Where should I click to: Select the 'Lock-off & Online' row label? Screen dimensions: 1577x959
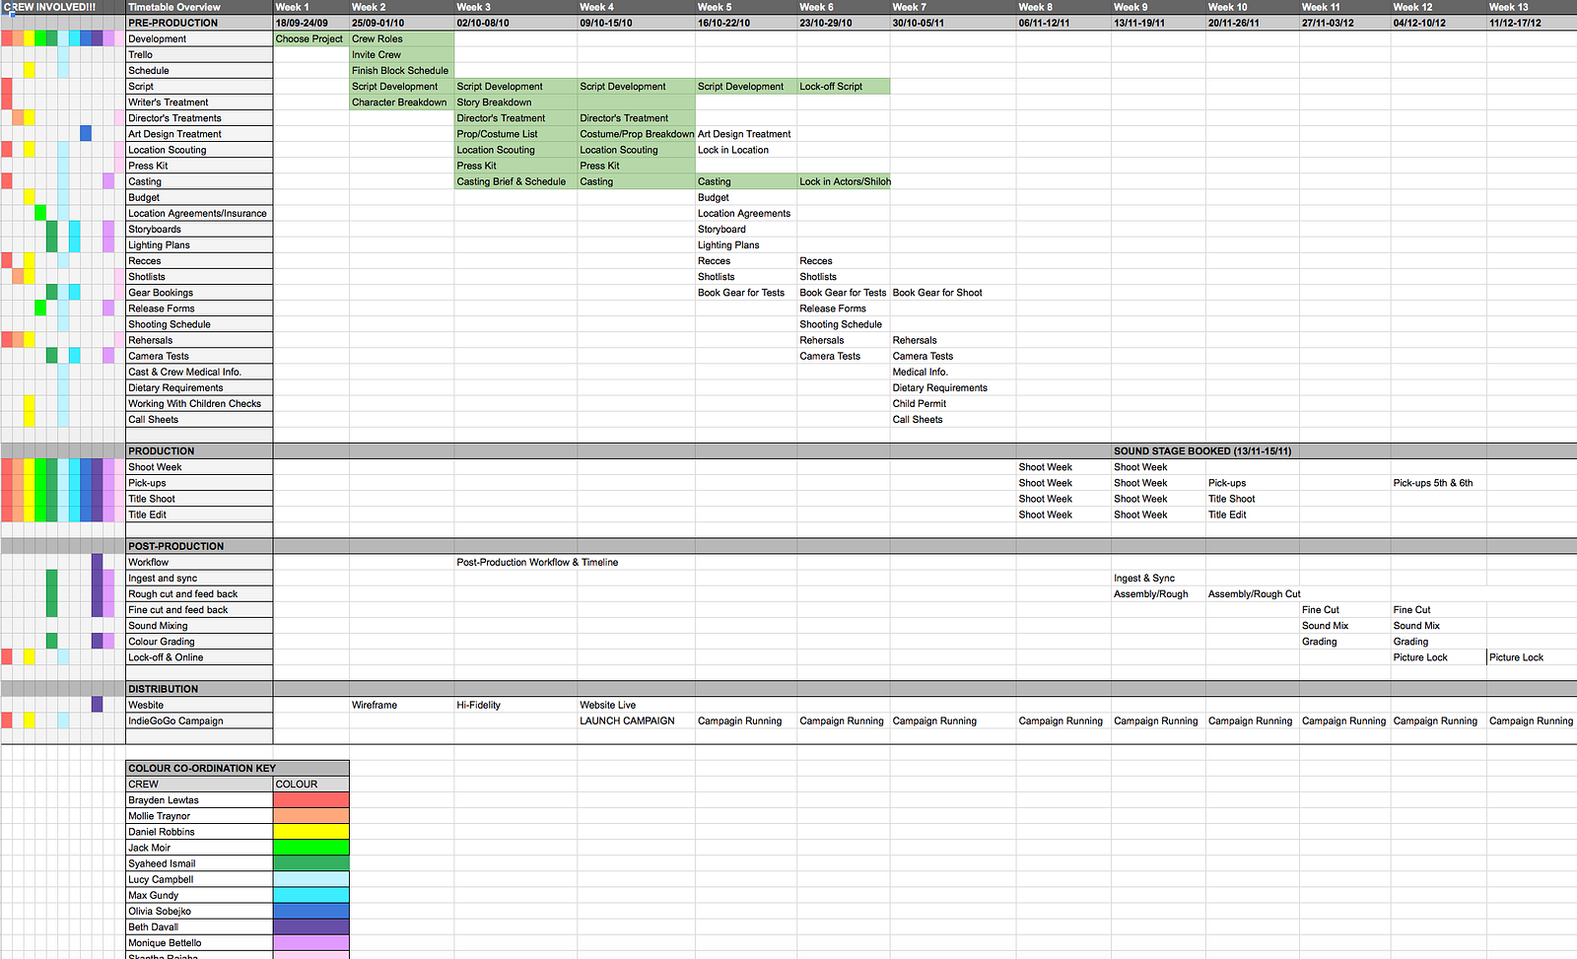click(x=199, y=657)
